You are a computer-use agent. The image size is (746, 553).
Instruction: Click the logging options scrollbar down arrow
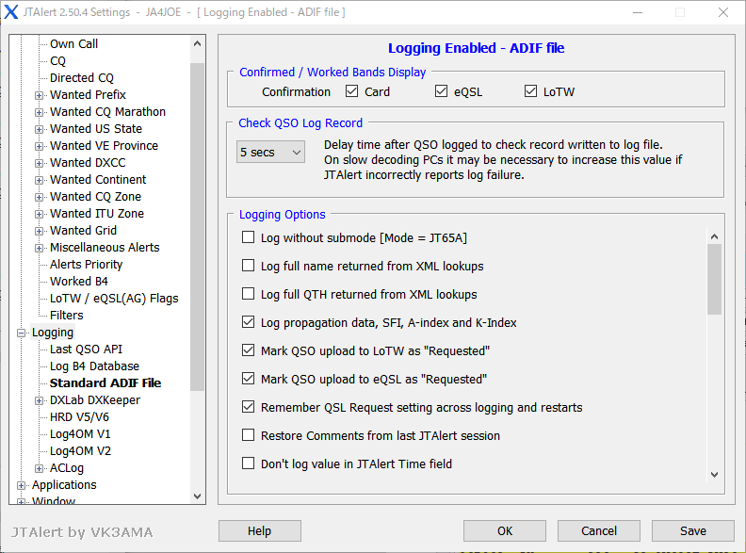(x=714, y=475)
